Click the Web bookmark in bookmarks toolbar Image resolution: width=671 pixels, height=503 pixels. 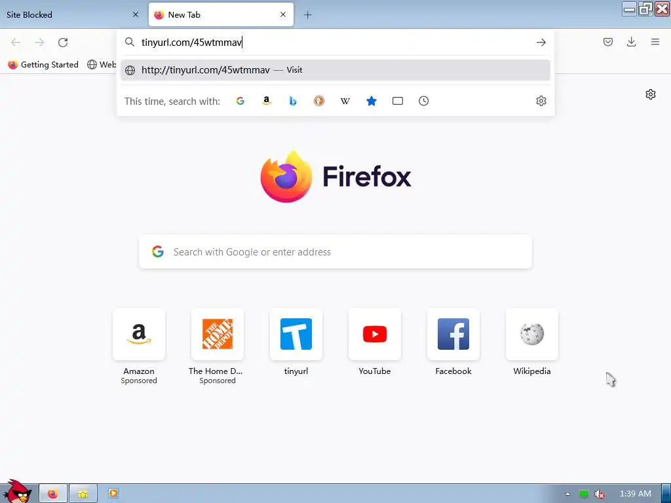(102, 65)
